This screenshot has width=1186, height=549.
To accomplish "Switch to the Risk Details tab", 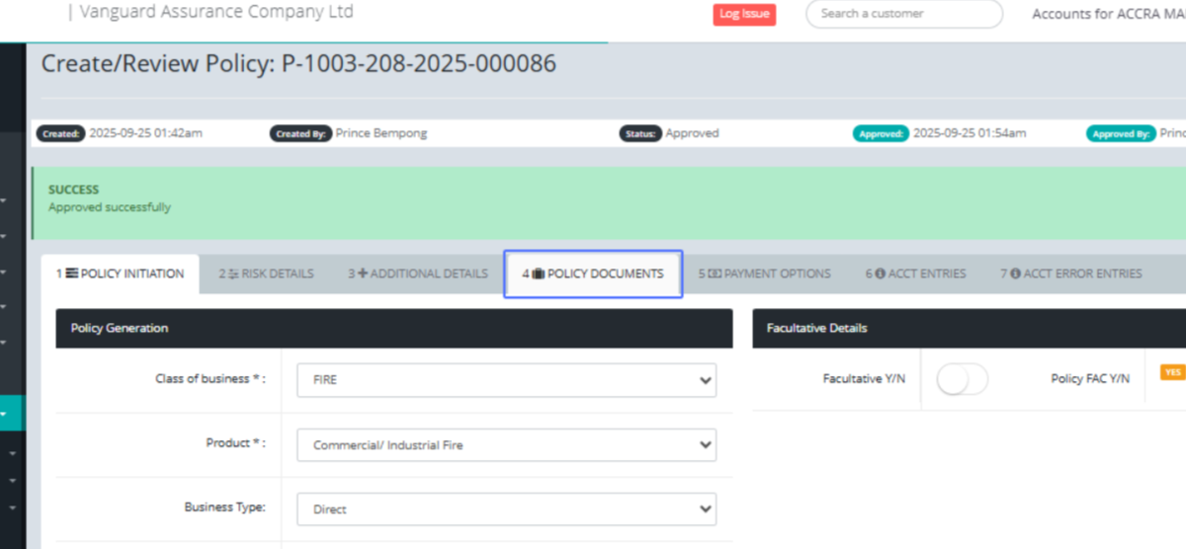I will click(x=266, y=274).
